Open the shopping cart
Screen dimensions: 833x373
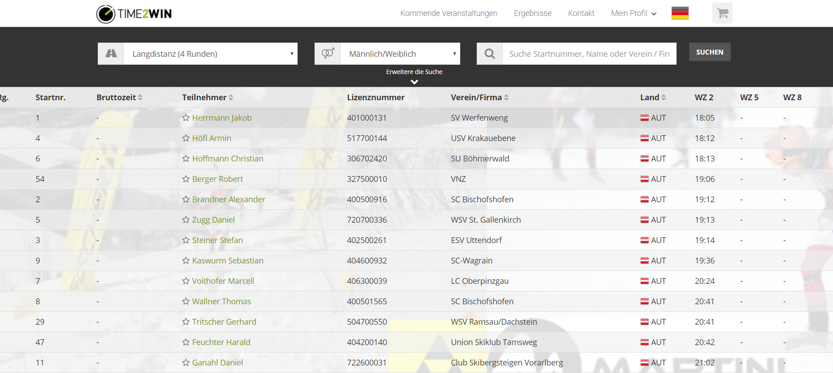tap(722, 13)
